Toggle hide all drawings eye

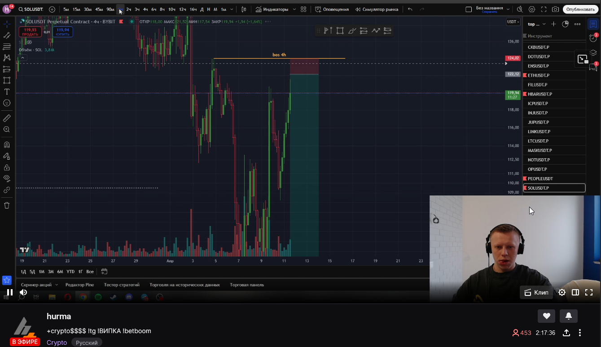7,178
